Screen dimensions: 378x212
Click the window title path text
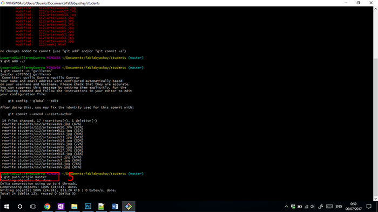(53, 3)
